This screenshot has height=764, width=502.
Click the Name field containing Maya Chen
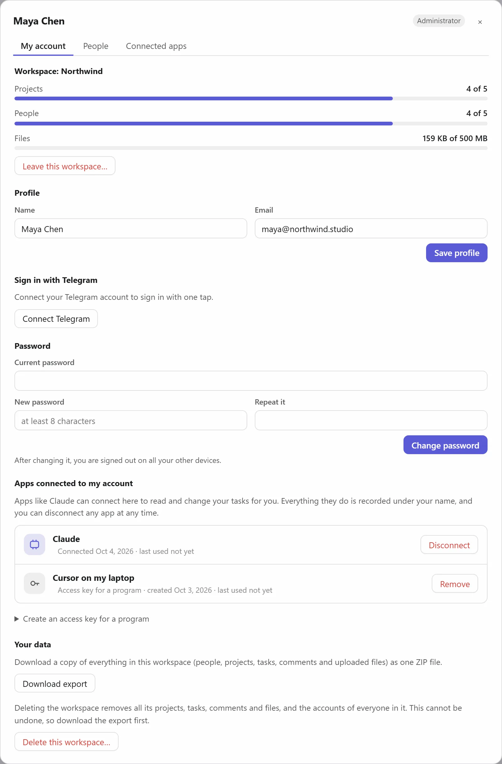click(x=131, y=229)
